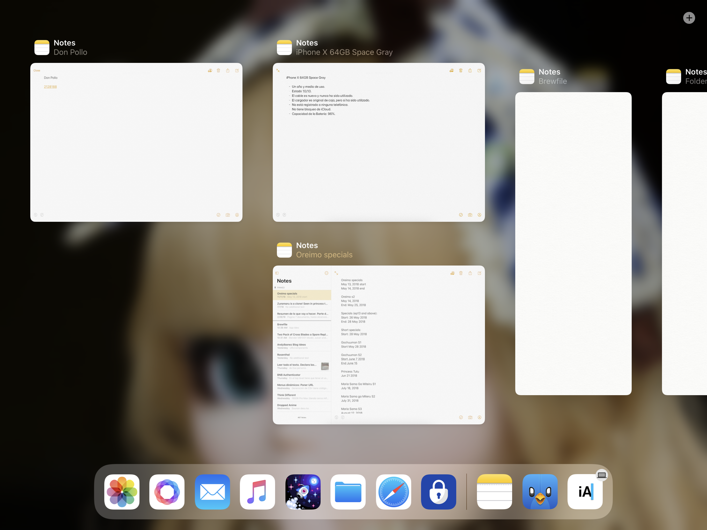
Task: Undo icon in Oreimo specials window
Action: (x=336, y=417)
